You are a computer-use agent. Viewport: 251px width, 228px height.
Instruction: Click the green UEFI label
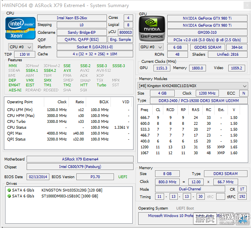[123, 177]
